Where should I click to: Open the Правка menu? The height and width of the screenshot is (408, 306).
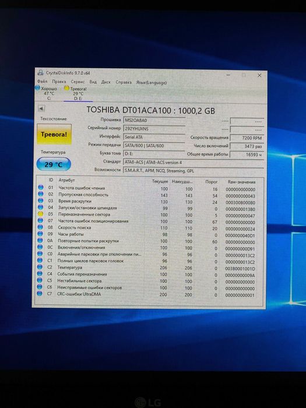(59, 82)
